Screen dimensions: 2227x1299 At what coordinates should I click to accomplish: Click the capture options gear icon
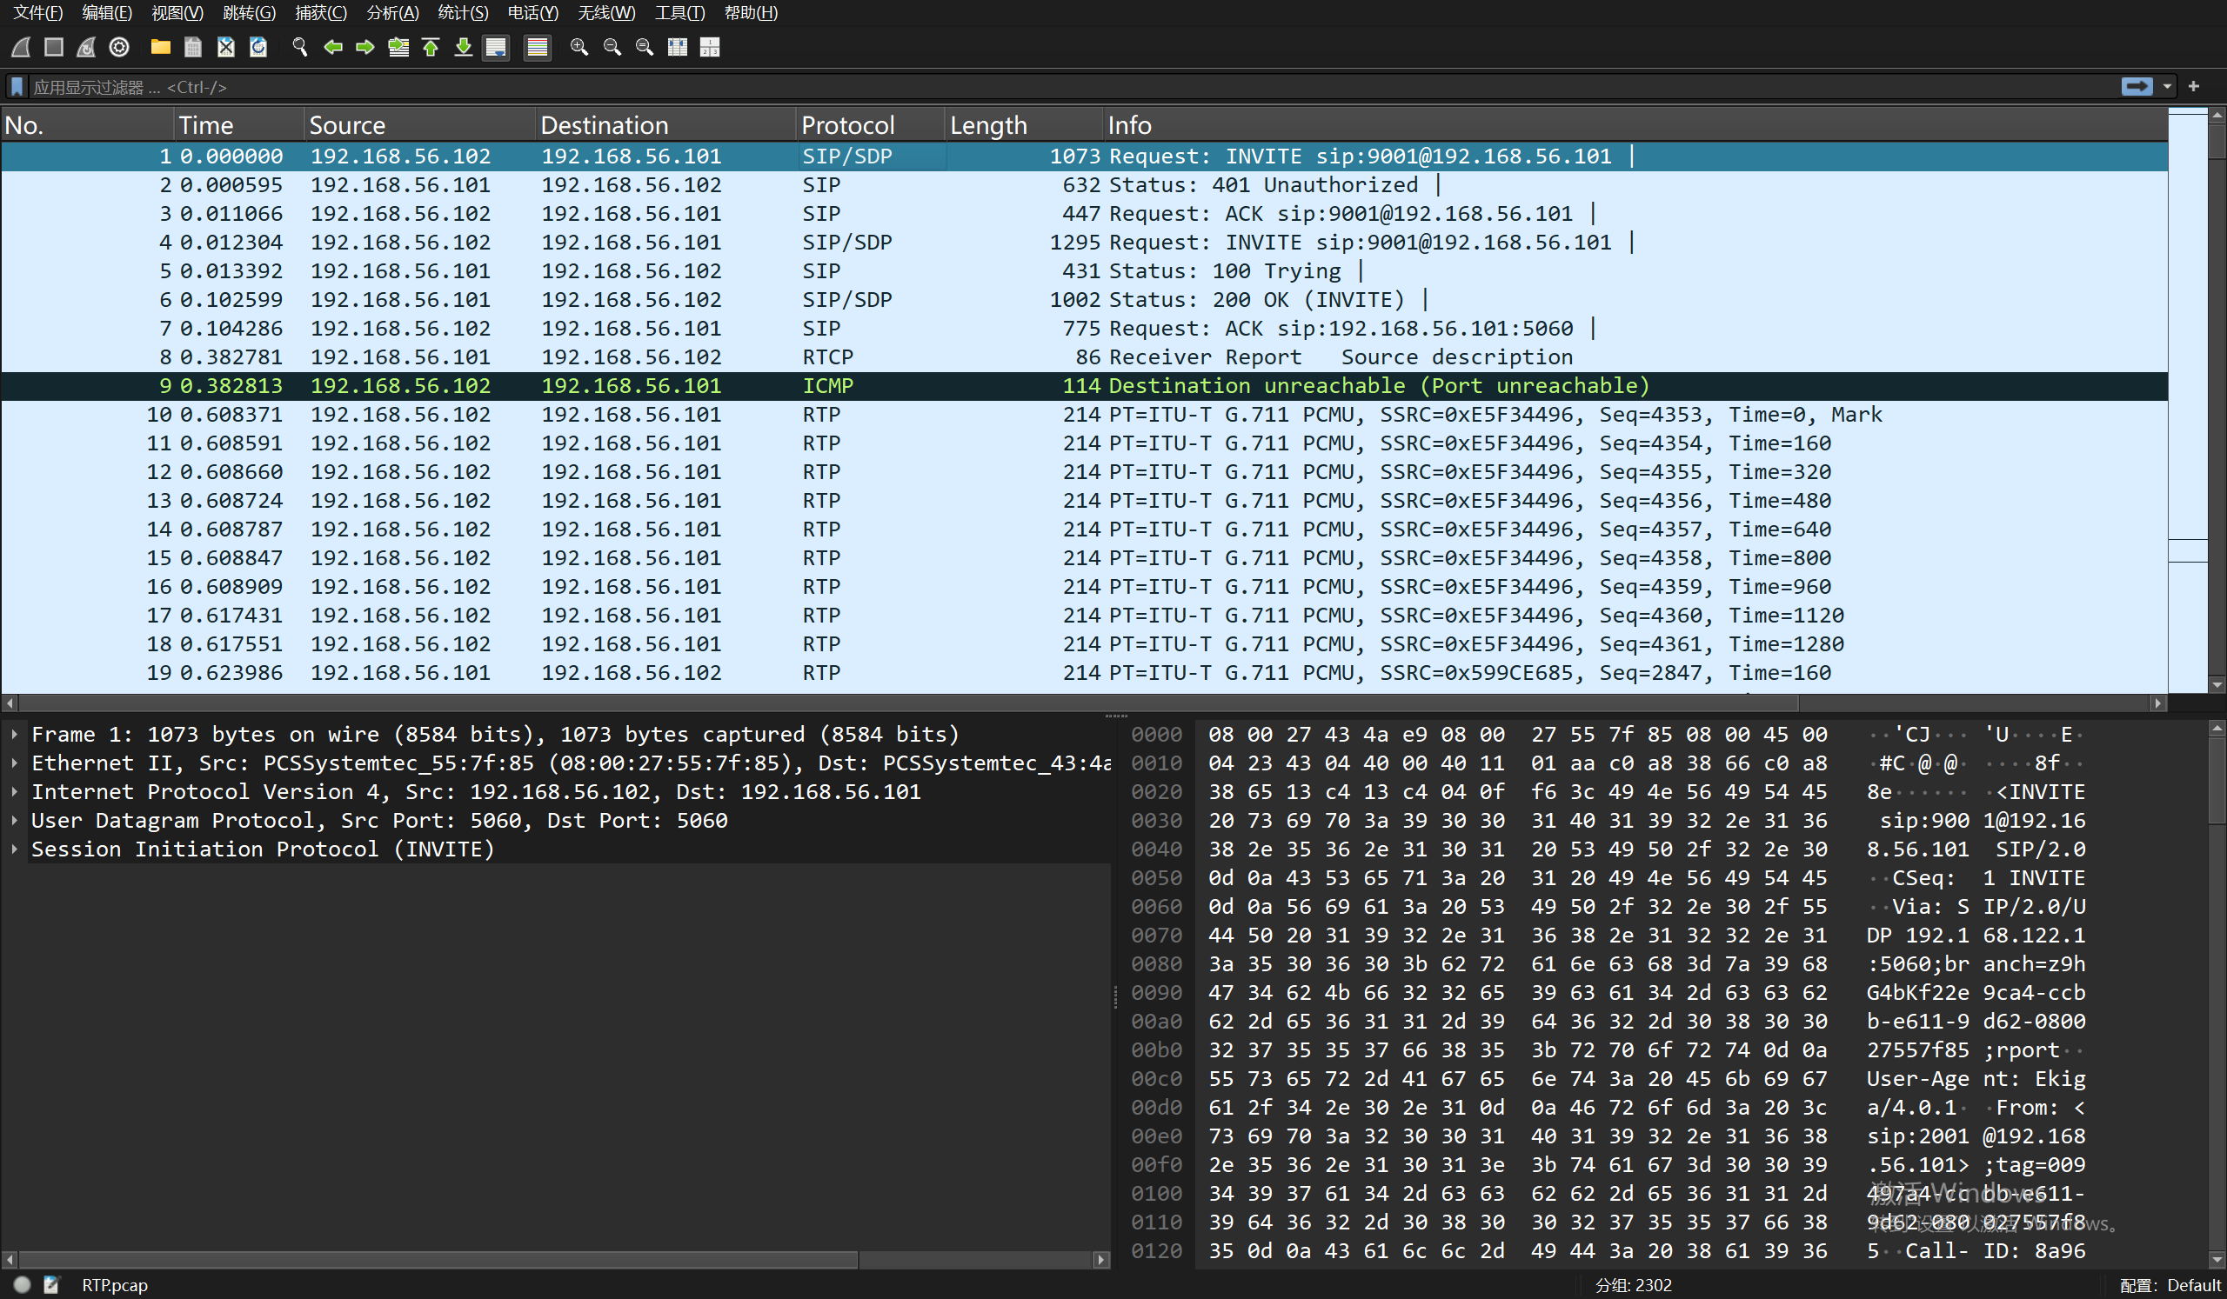[x=119, y=47]
